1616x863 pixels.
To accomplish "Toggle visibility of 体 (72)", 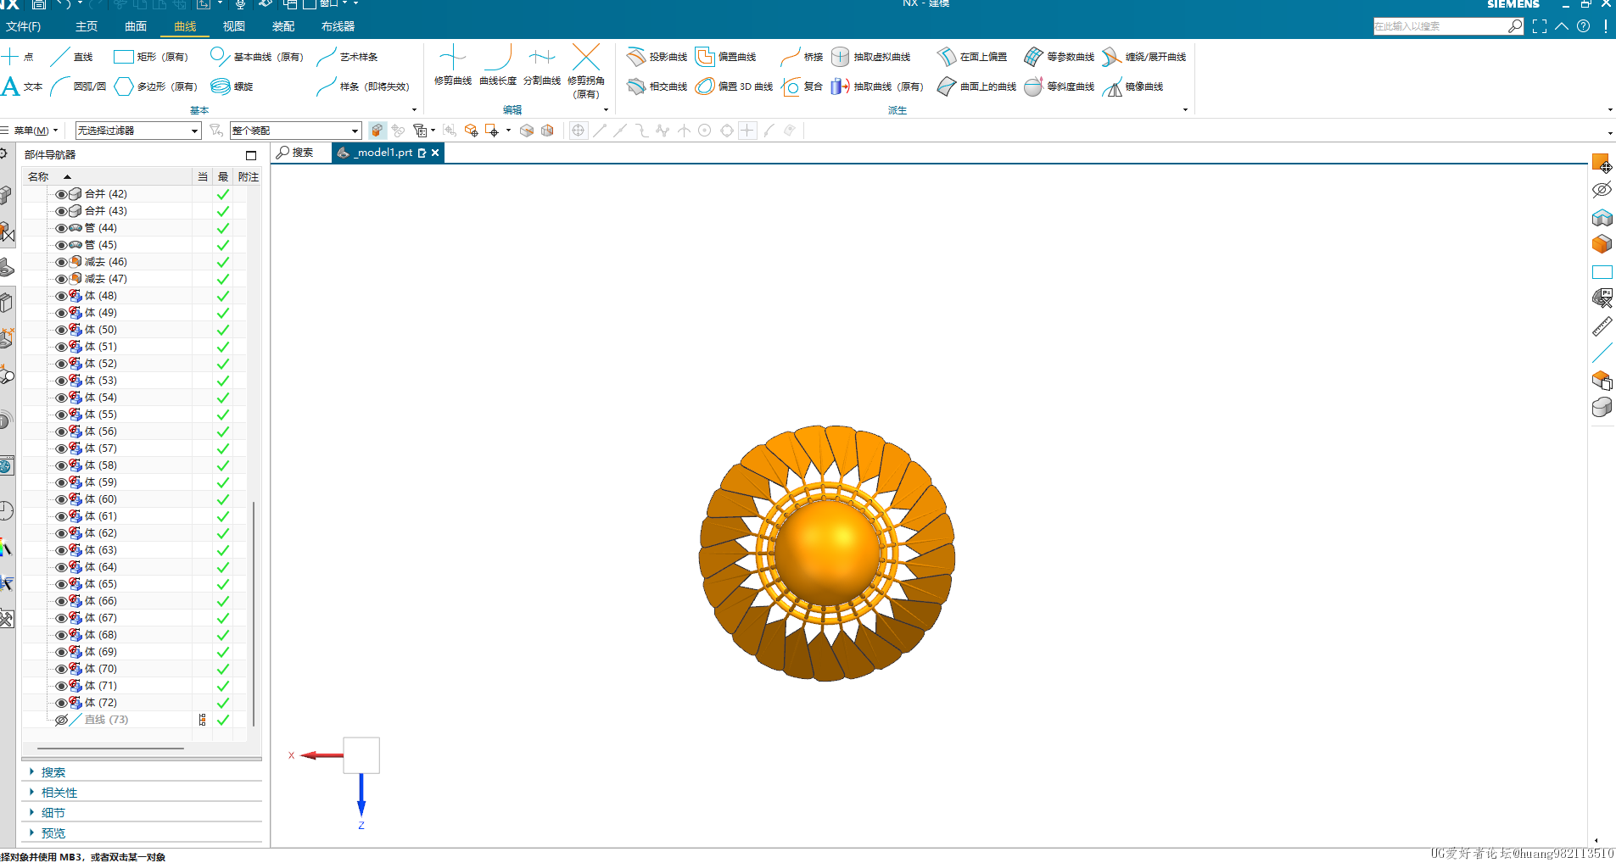I will point(61,703).
